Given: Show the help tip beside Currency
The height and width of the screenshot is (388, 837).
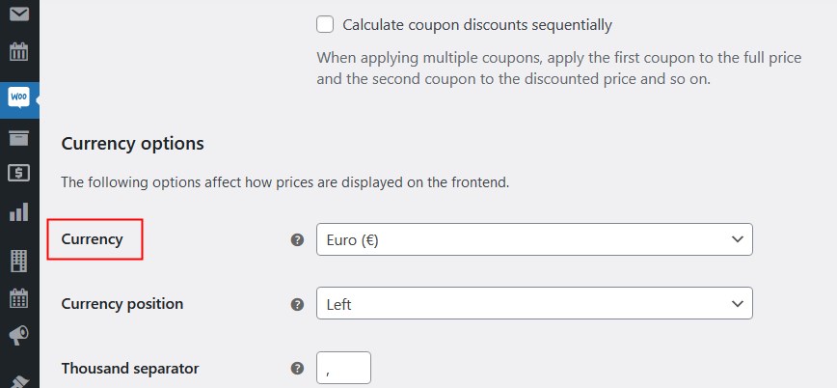Looking at the screenshot, I should [x=297, y=240].
